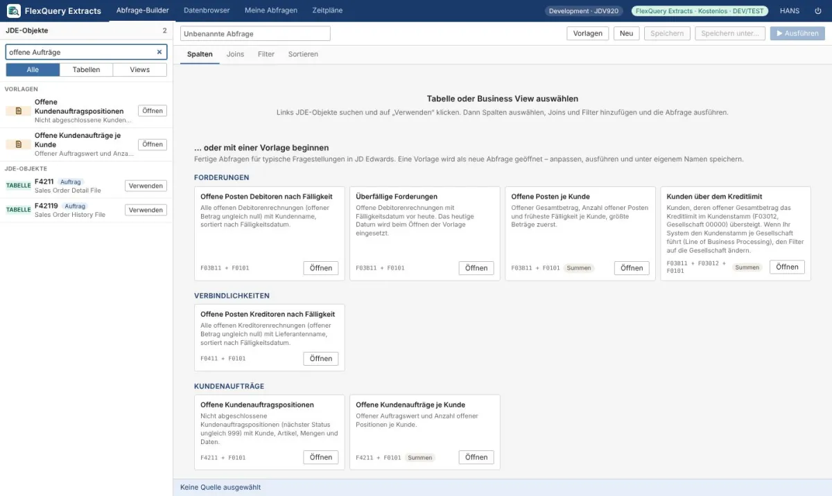Click the FlexQuery Extracts logo icon
This screenshot has width=832, height=496.
point(13,11)
